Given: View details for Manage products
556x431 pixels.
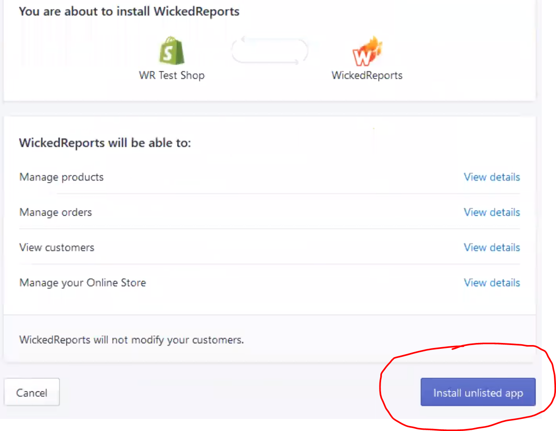Looking at the screenshot, I should tap(492, 177).
